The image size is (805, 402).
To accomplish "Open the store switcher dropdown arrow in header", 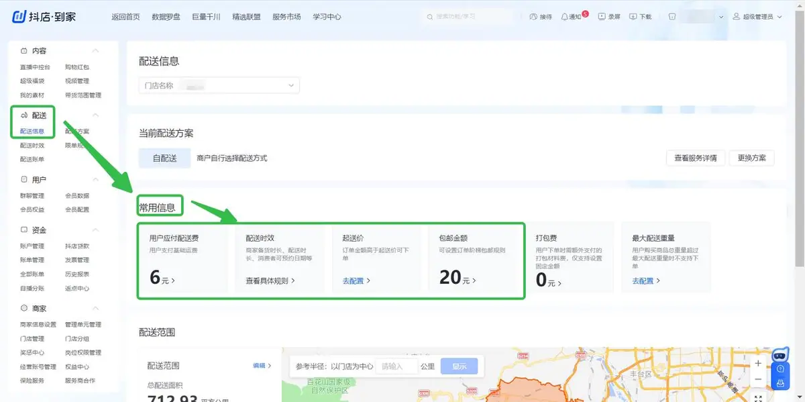I will (x=721, y=17).
